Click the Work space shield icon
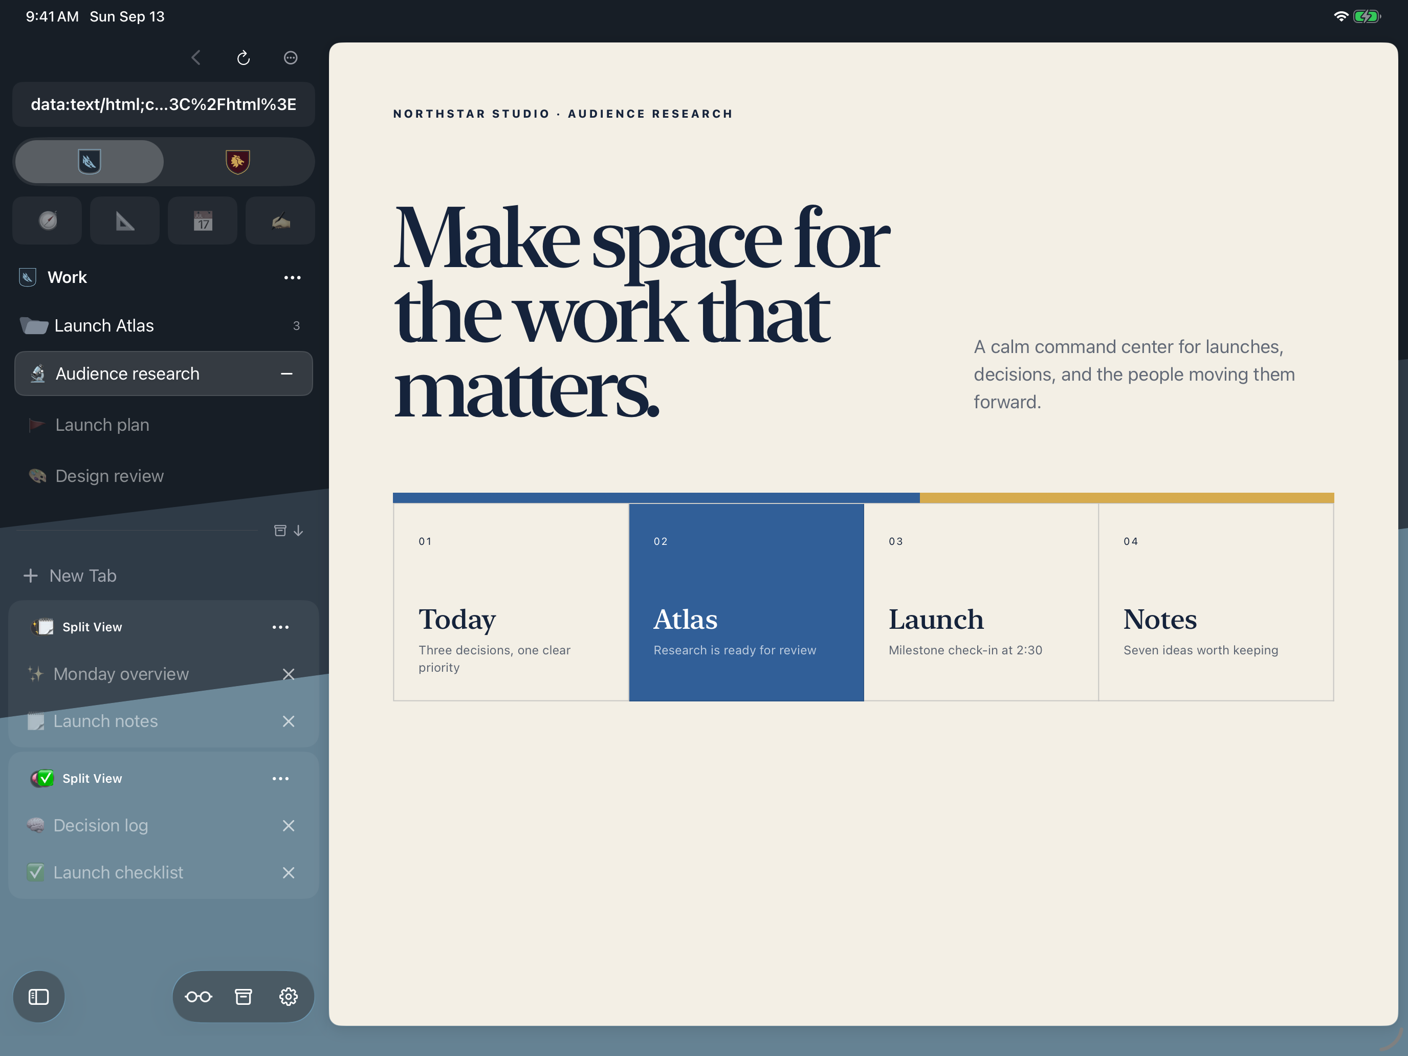Viewport: 1408px width, 1056px height. [x=27, y=277]
